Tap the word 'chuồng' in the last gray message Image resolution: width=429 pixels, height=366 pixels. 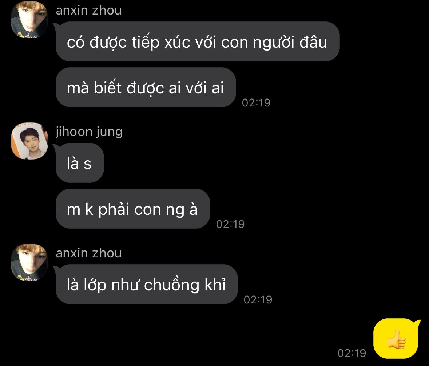(x=172, y=285)
